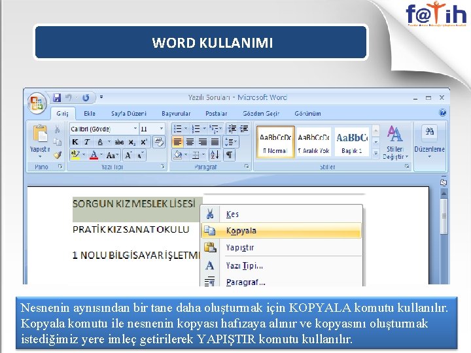The width and height of the screenshot is (471, 353).
Task: Expand bullet list options dropdown
Action: pyautogui.click(x=186, y=129)
